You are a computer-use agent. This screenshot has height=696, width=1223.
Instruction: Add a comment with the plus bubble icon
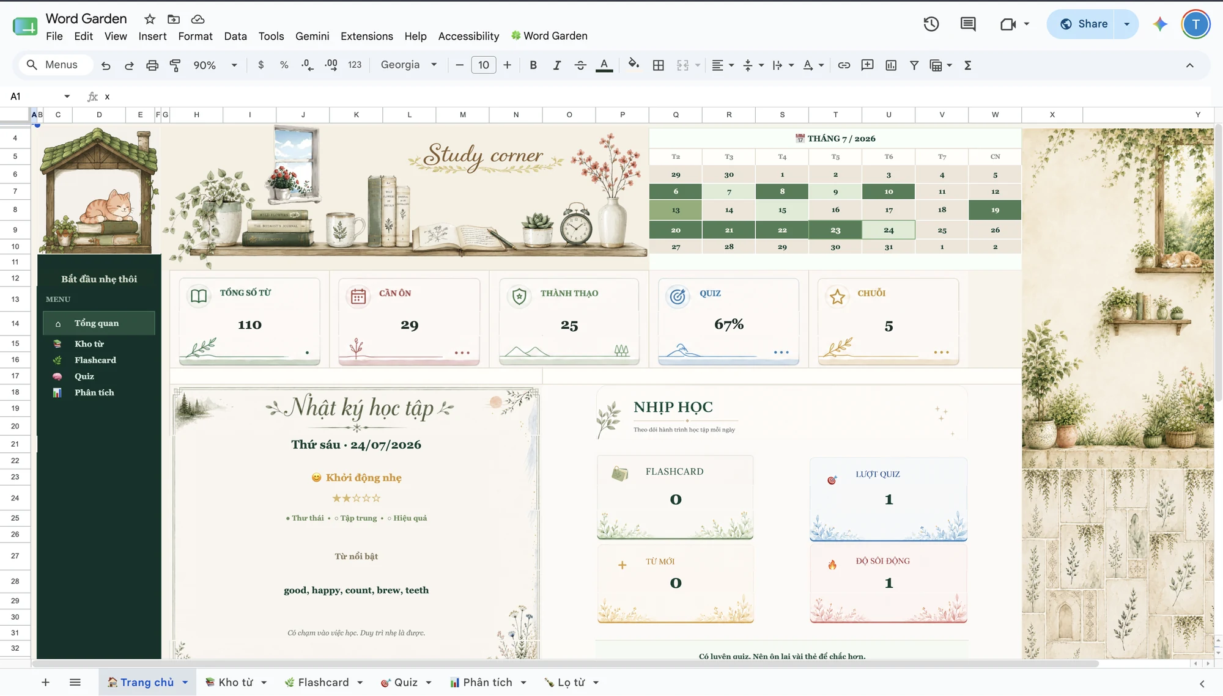[x=867, y=65]
